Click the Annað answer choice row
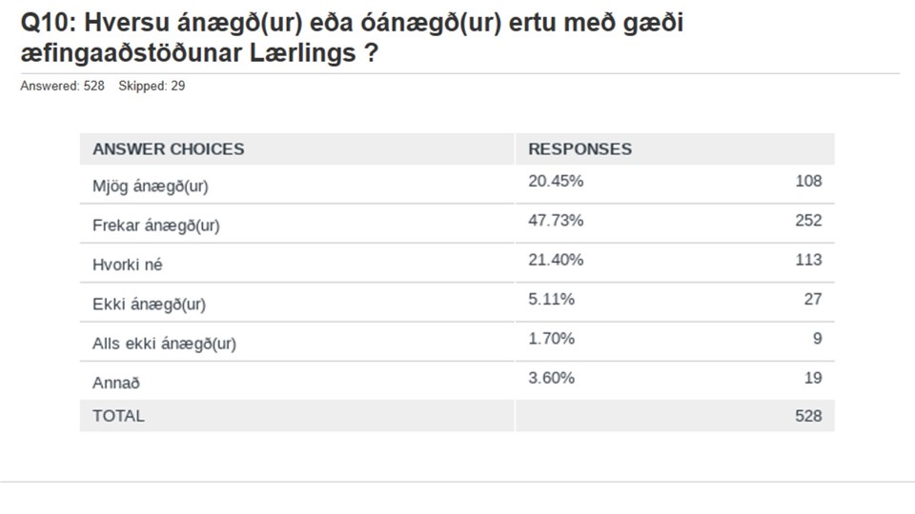 click(457, 381)
